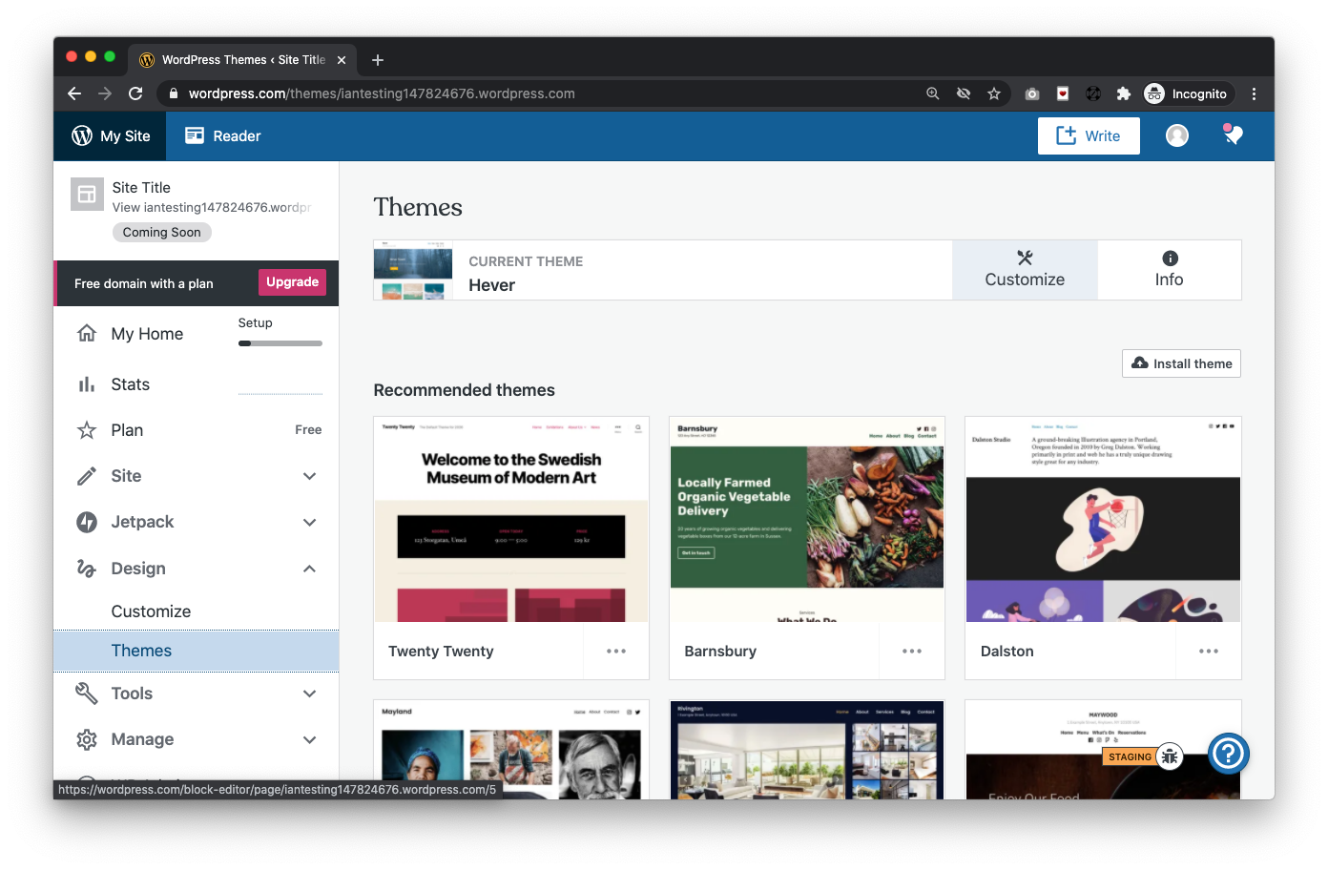Open the Dalston theme thumbnail
Image resolution: width=1328 pixels, height=870 pixels.
(x=1103, y=520)
